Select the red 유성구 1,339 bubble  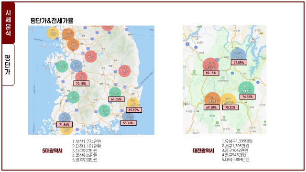coord(210,65)
